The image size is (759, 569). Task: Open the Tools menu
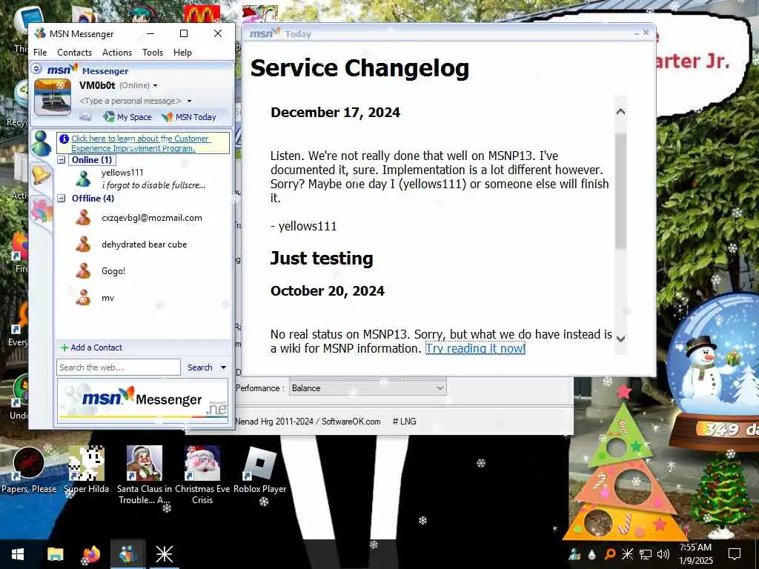pos(153,53)
